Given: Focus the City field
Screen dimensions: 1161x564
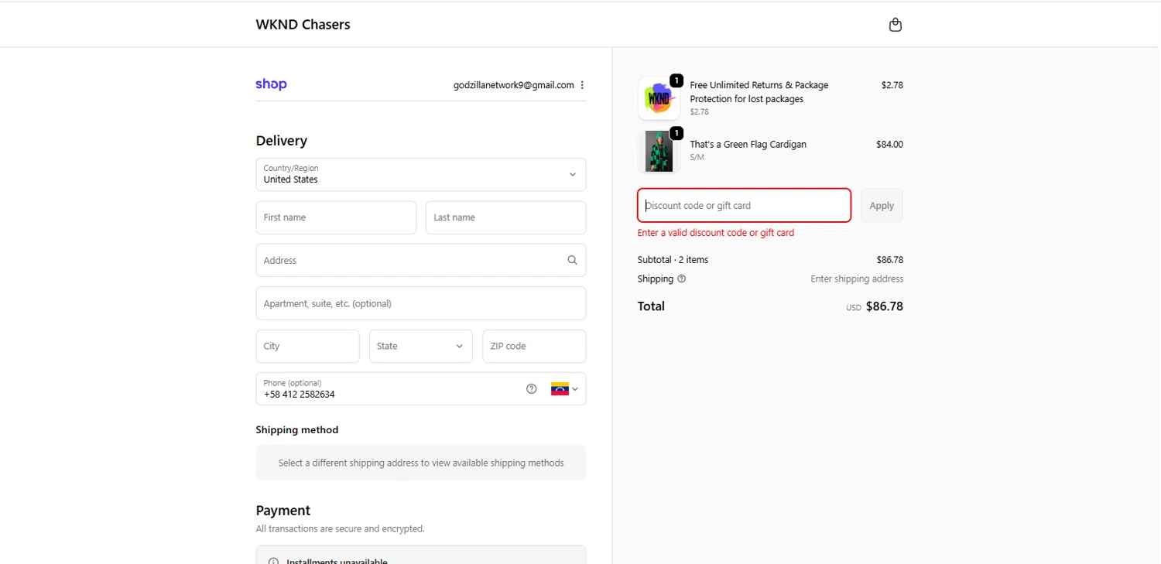Looking at the screenshot, I should (x=307, y=346).
